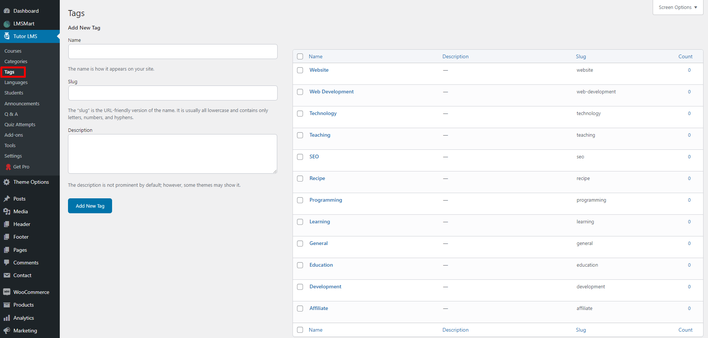Sort tags by the Slug column header

click(x=581, y=56)
